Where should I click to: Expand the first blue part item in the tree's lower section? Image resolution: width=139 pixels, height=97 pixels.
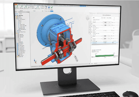pos(17,43)
